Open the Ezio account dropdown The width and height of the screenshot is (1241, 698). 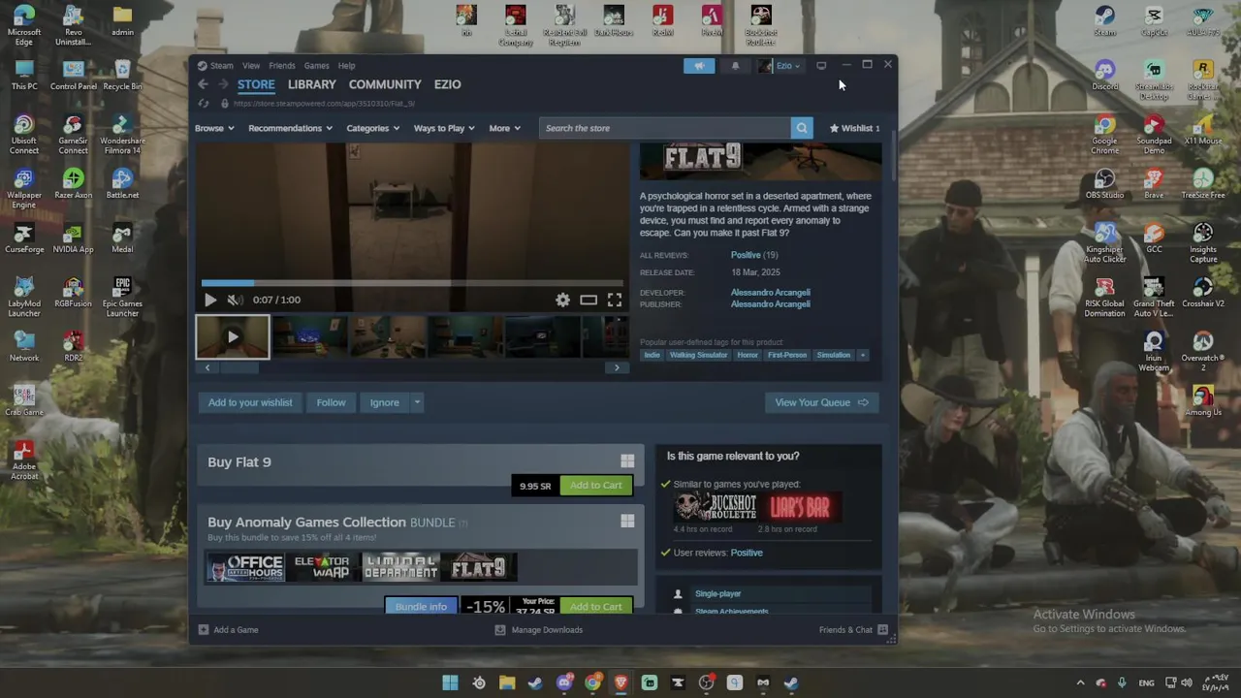point(780,66)
